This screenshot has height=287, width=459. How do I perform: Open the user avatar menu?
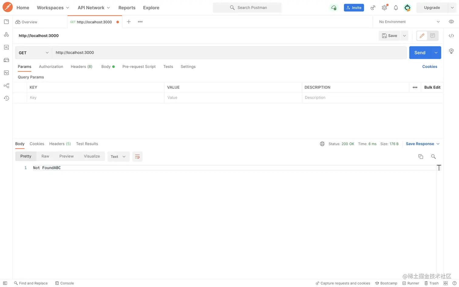(407, 8)
